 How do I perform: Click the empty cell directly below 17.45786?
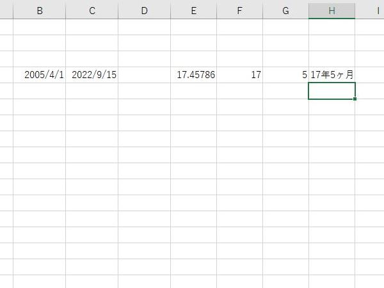pyautogui.click(x=193, y=91)
